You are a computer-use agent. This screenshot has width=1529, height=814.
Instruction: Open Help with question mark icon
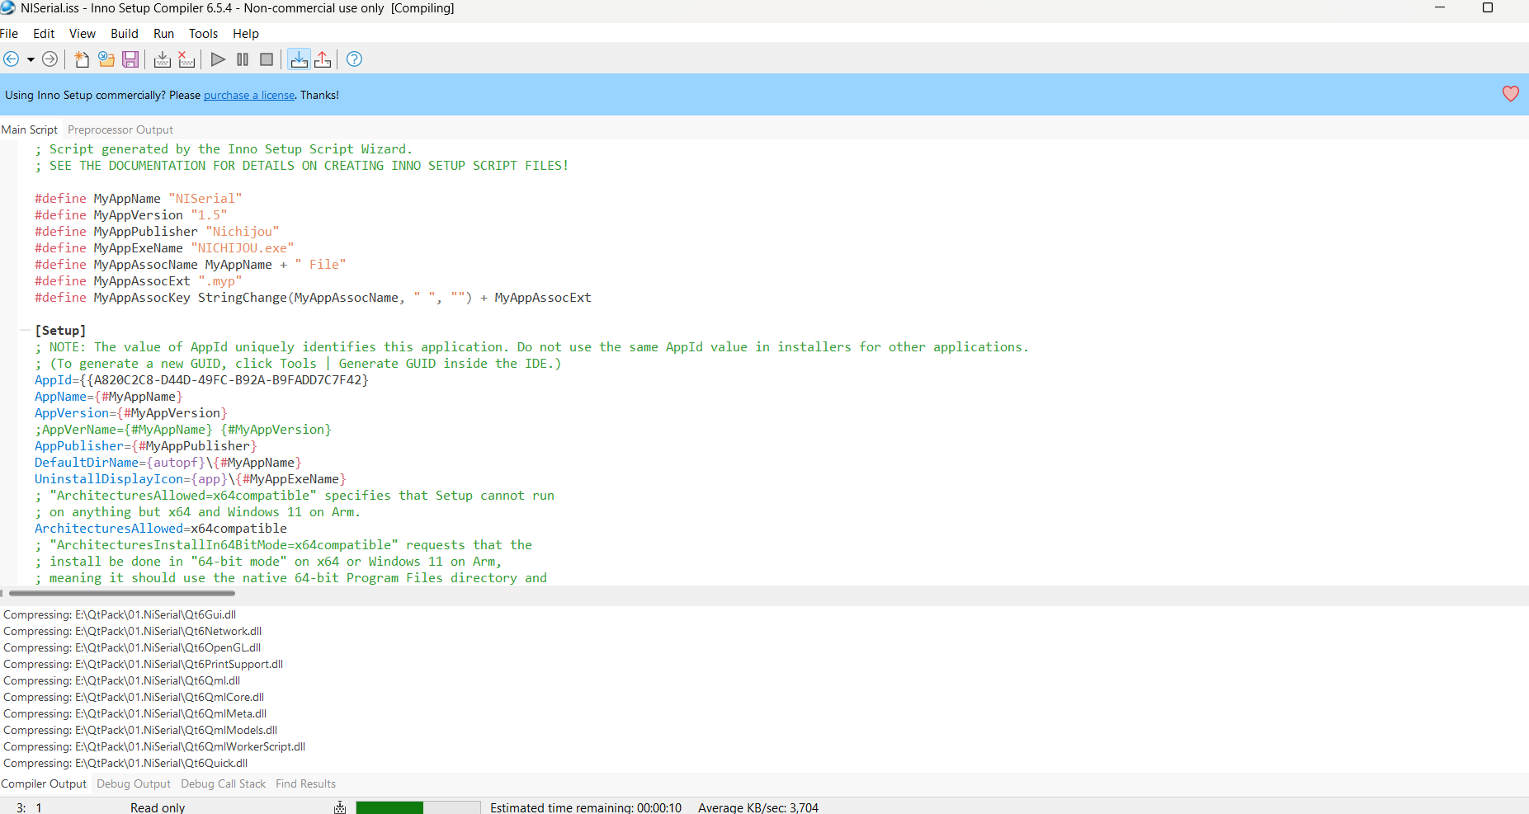pos(354,59)
